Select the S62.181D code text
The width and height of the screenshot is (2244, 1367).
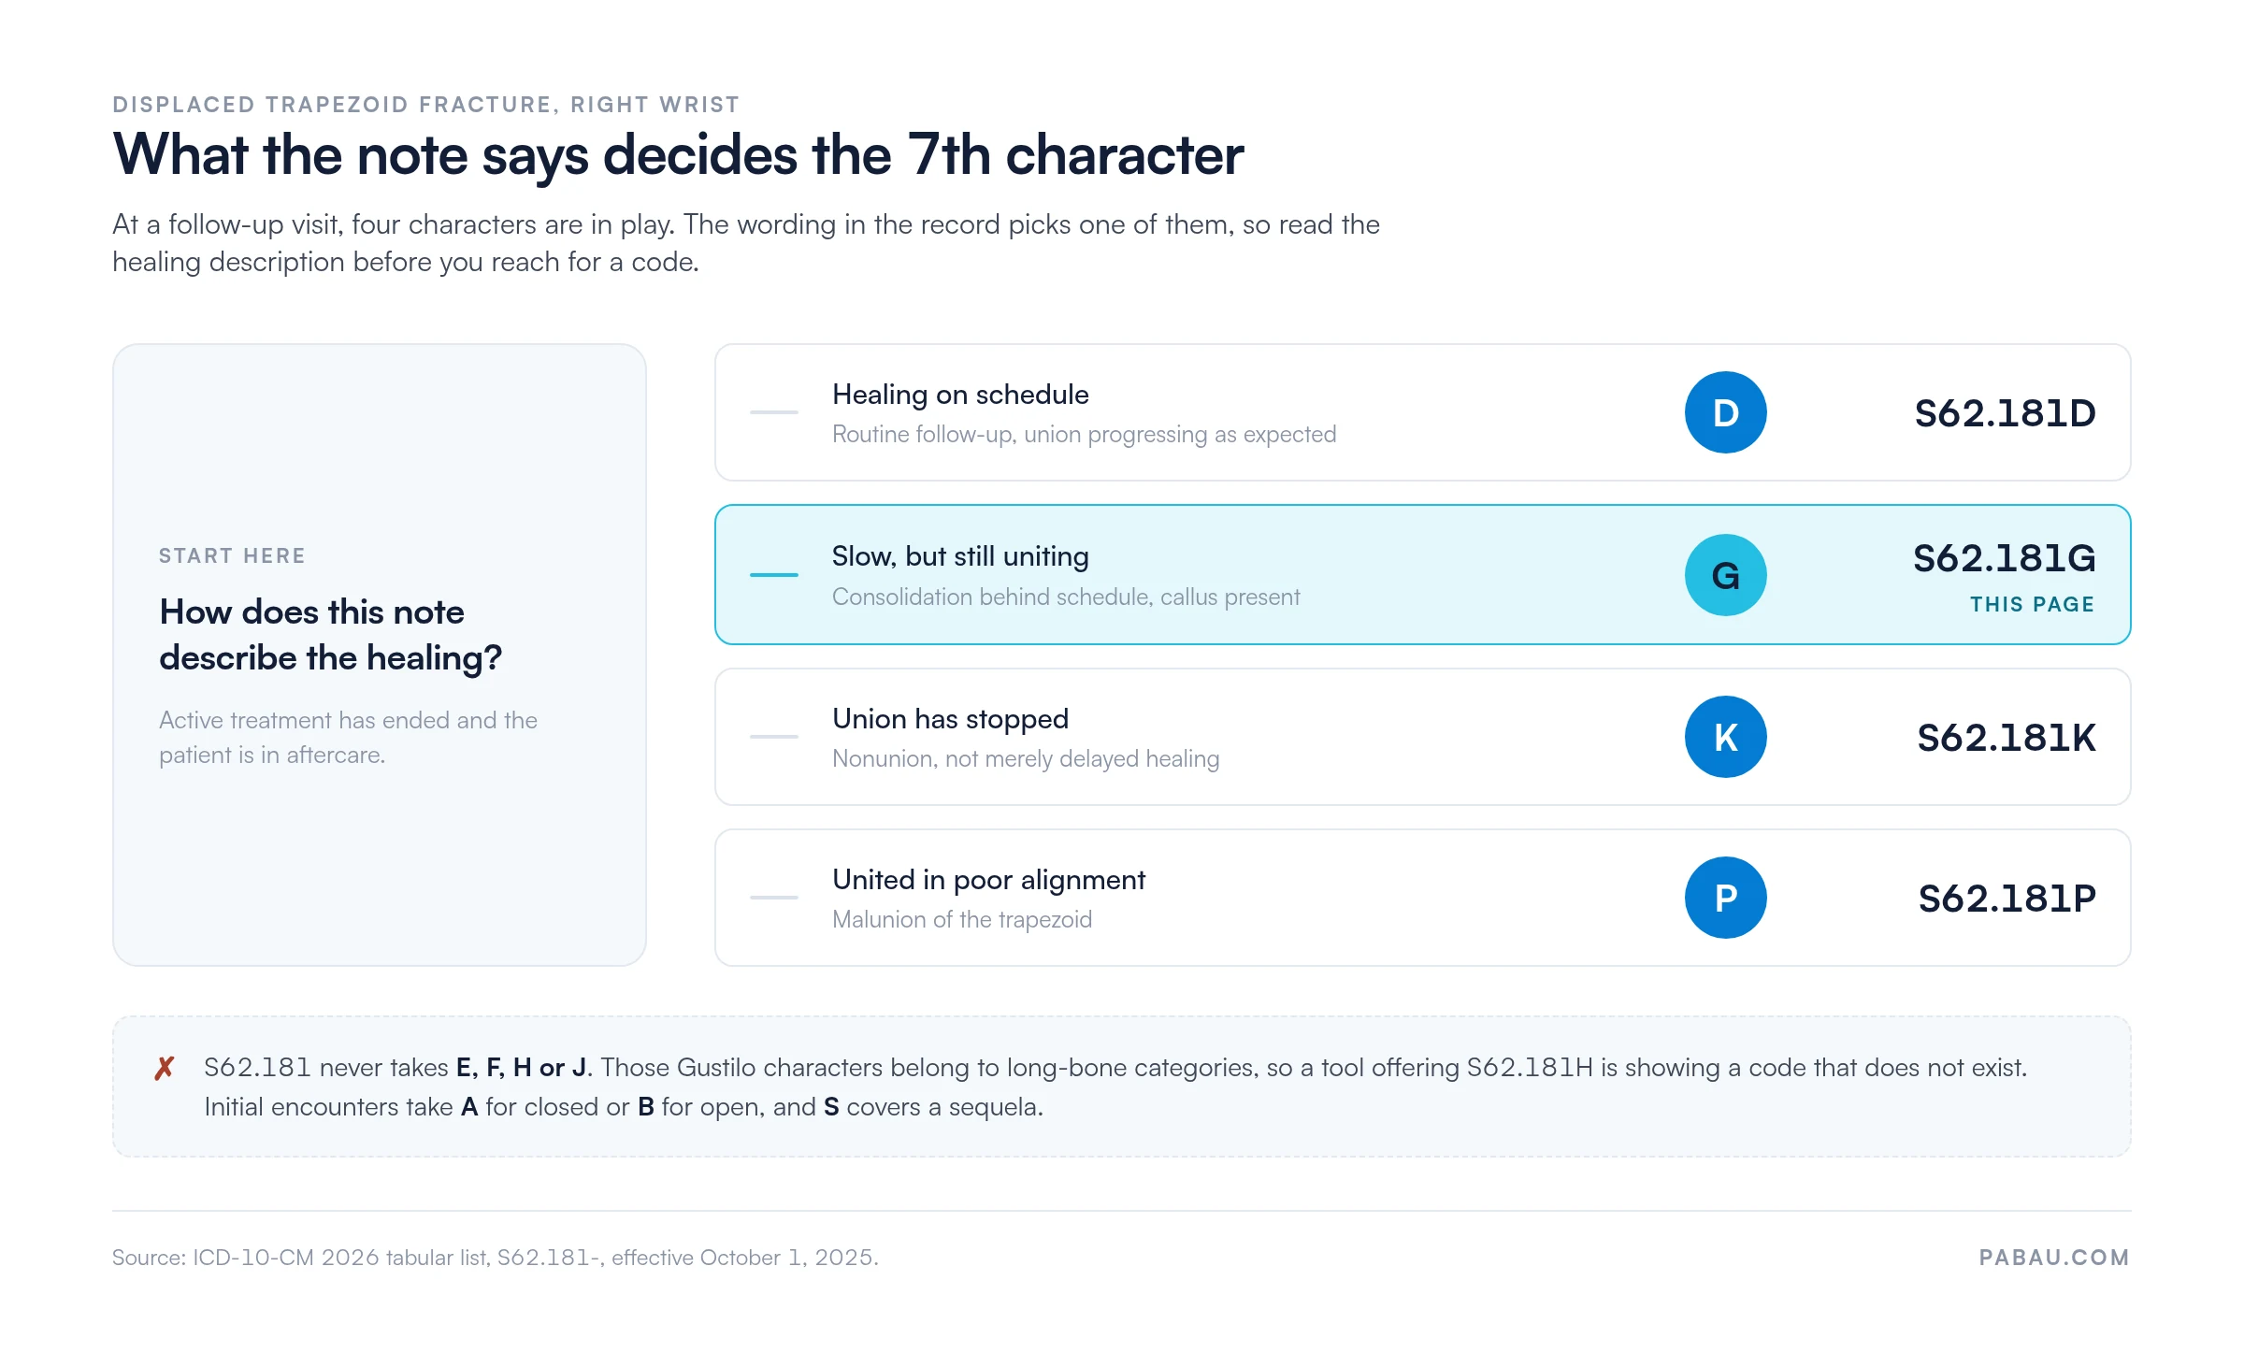[2005, 413]
